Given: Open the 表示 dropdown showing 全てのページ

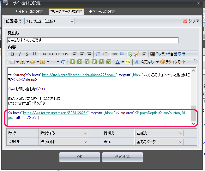Looking at the screenshot, I should coord(159,142).
